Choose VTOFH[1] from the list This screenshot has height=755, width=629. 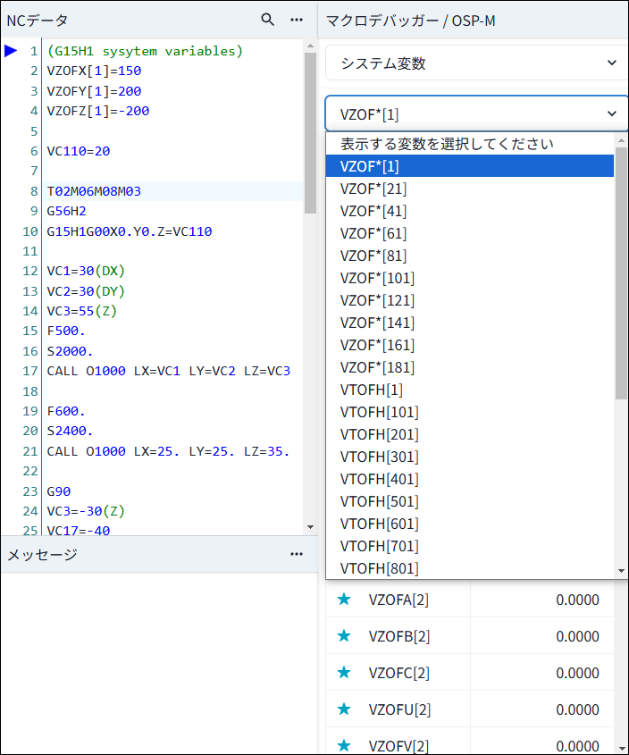[x=470, y=390]
